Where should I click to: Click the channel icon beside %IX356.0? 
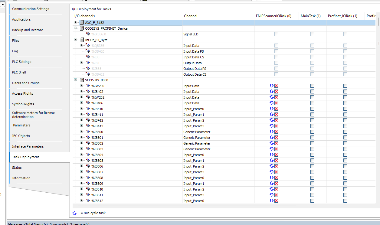pos(88,34)
